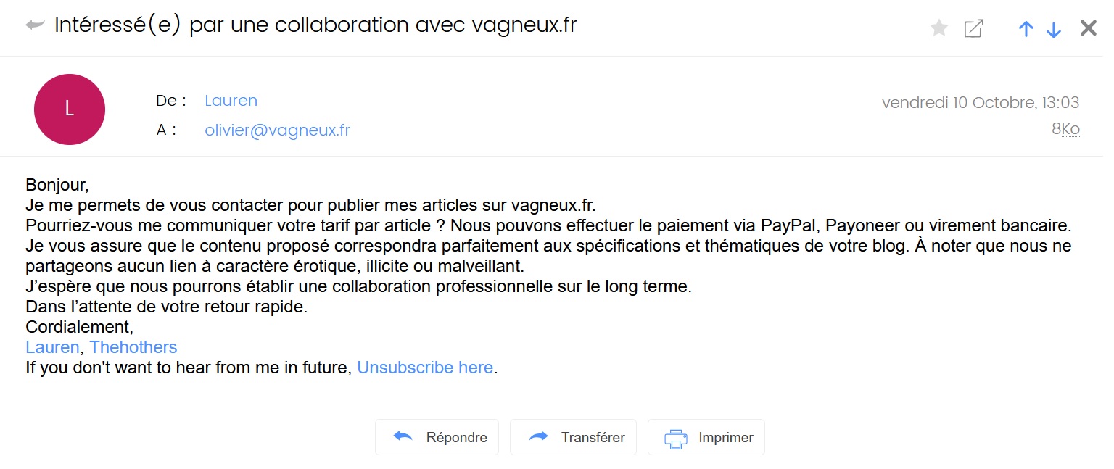Open email in a new window
The width and height of the screenshot is (1114, 469).
tap(973, 28)
